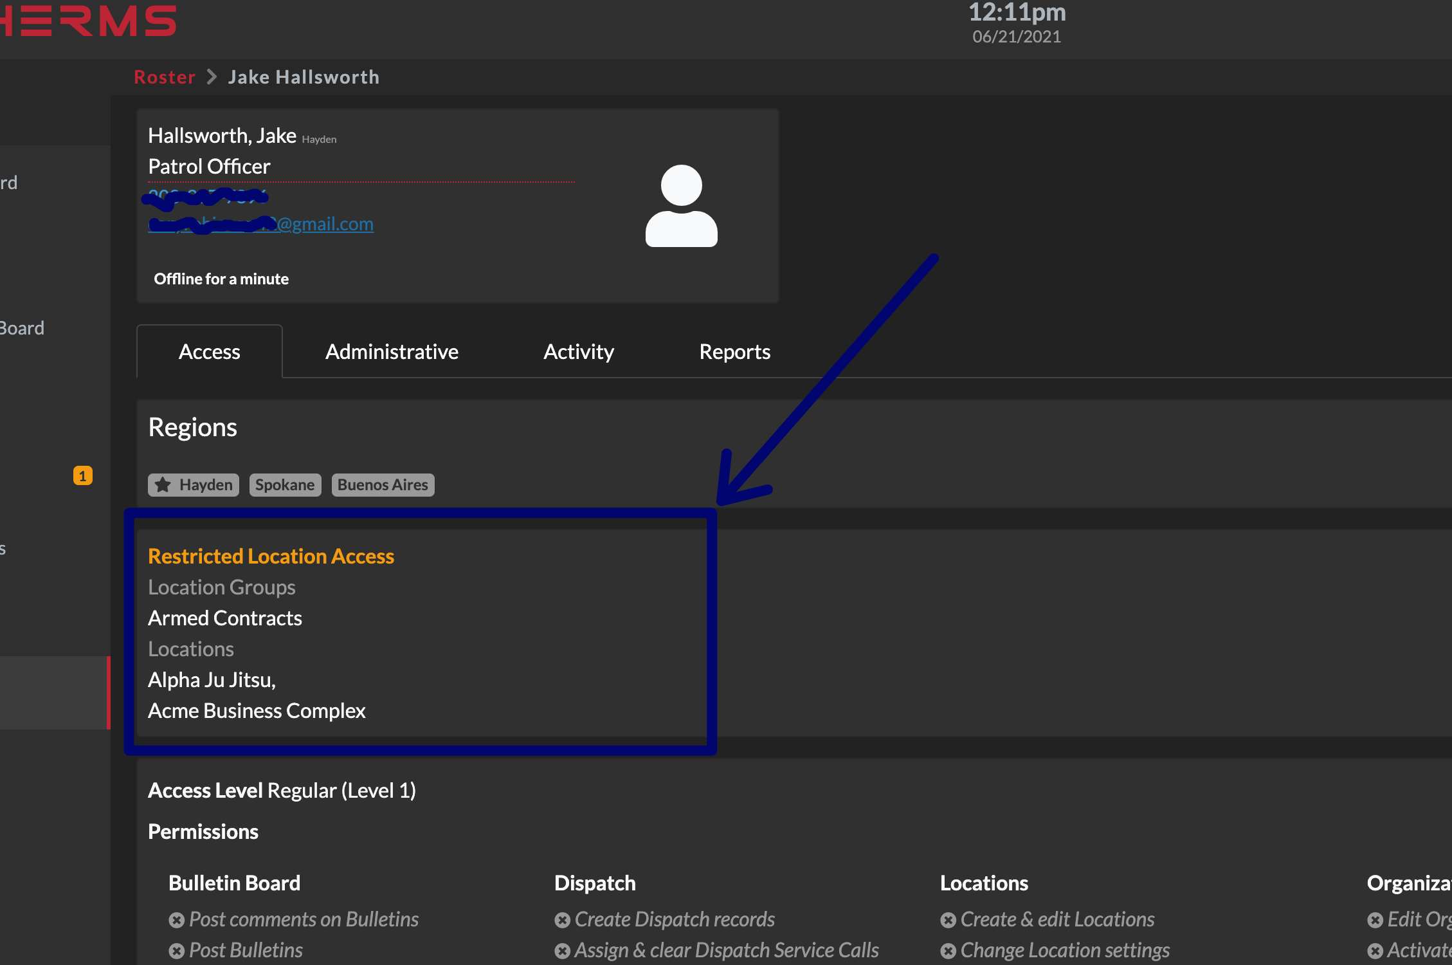
Task: Click Jake's gmail email address link
Action: 260,224
